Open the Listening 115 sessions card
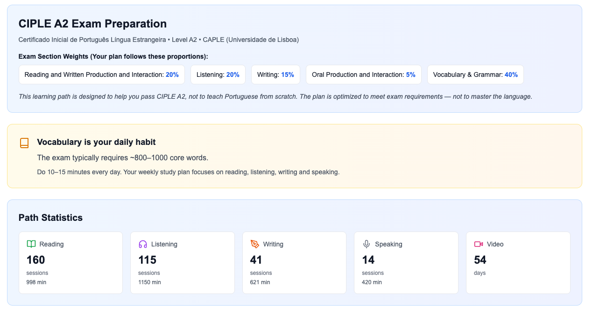The image size is (600, 314). point(182,263)
